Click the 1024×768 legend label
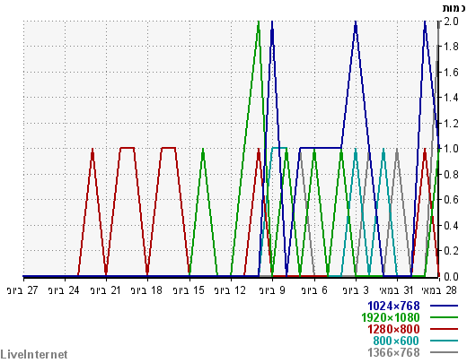The height and width of the screenshot is (363, 467). [x=393, y=306]
